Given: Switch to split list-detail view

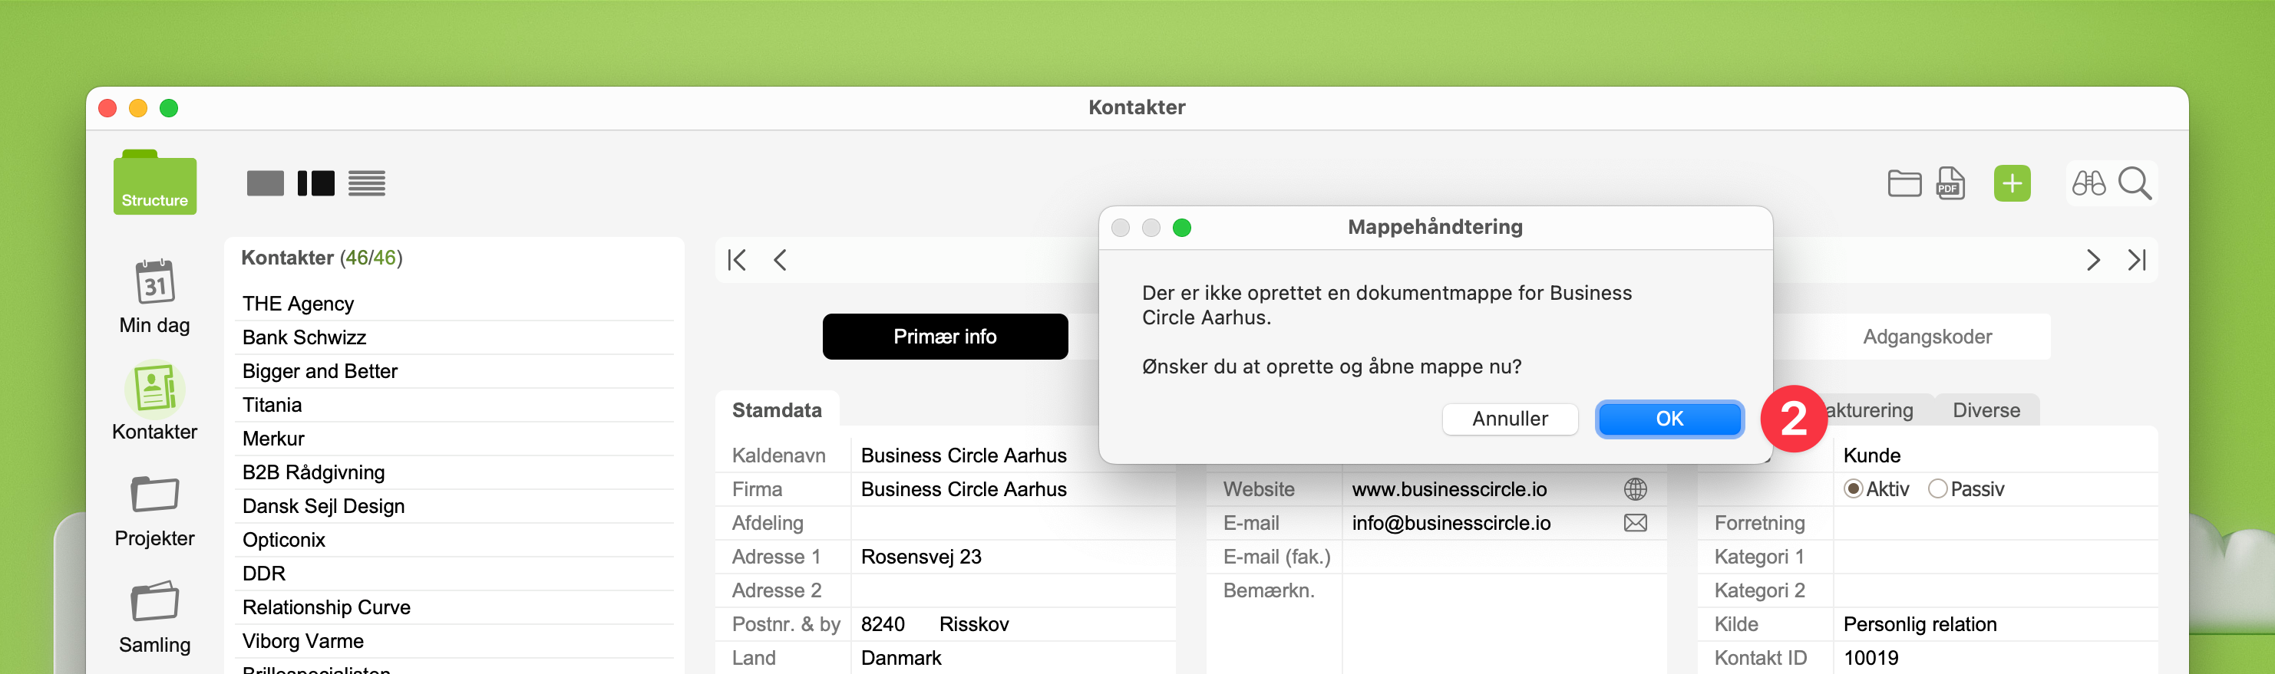Looking at the screenshot, I should 316,183.
